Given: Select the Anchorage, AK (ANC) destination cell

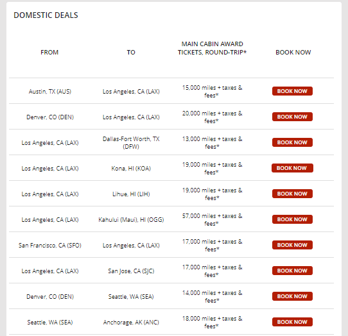Looking at the screenshot, I should click(131, 323).
